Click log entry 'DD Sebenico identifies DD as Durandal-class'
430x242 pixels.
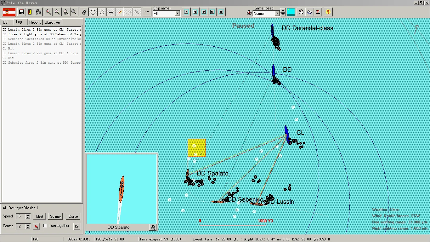click(x=42, y=39)
